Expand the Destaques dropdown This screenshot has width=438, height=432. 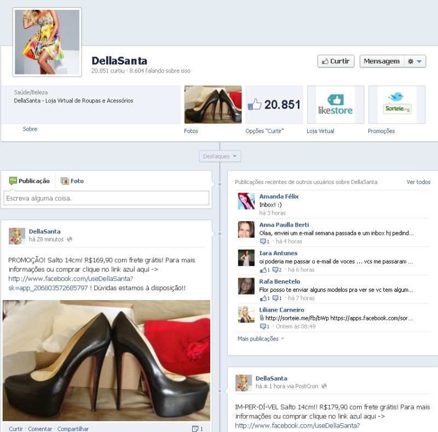click(x=220, y=157)
